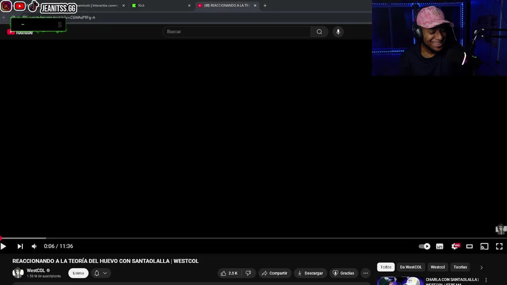507x285 pixels.
Task: Enter fullscreen mode on the player
Action: tap(499, 246)
